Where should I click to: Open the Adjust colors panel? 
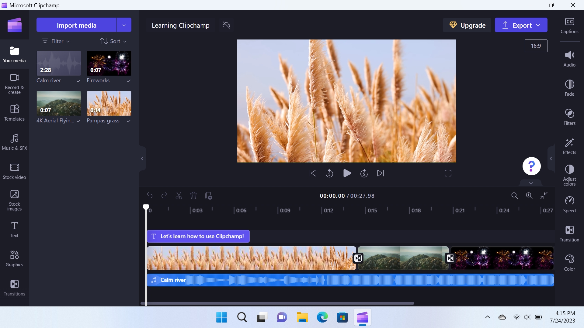click(x=569, y=175)
